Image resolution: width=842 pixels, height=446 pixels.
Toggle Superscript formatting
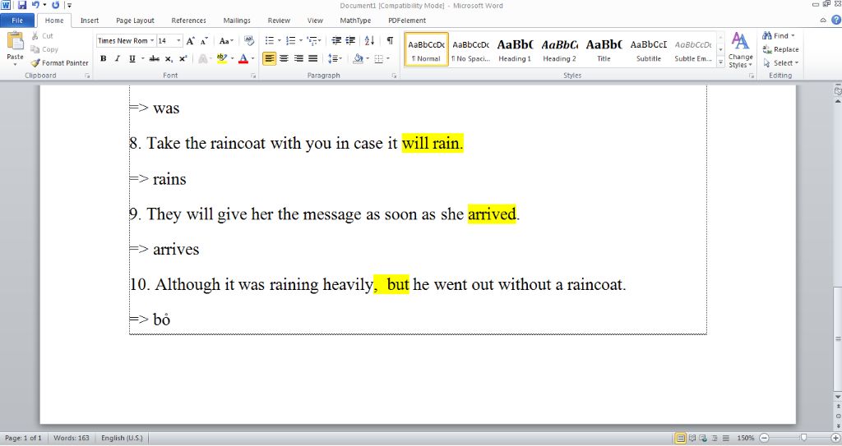click(x=183, y=58)
